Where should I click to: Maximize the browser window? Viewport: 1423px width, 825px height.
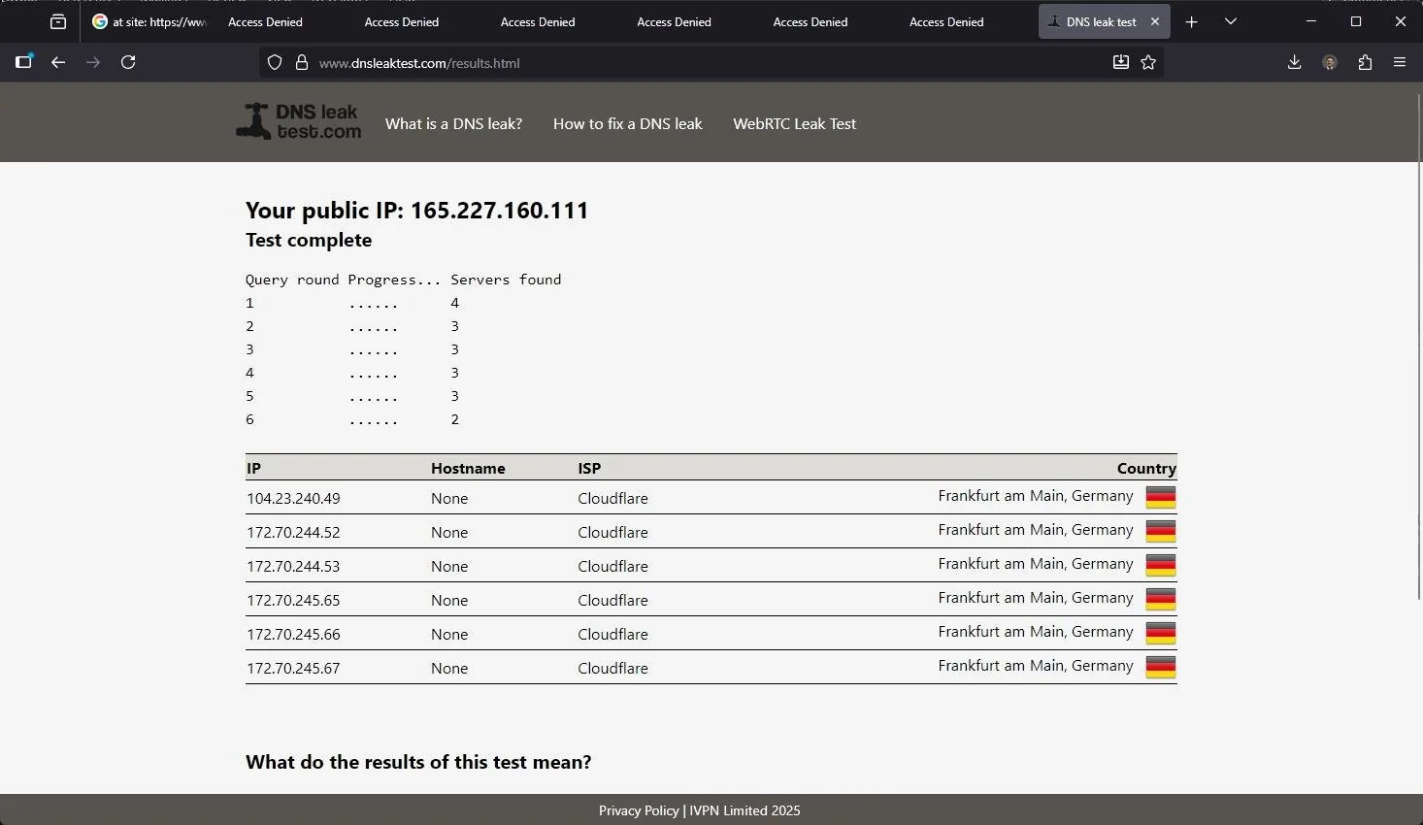click(1356, 21)
